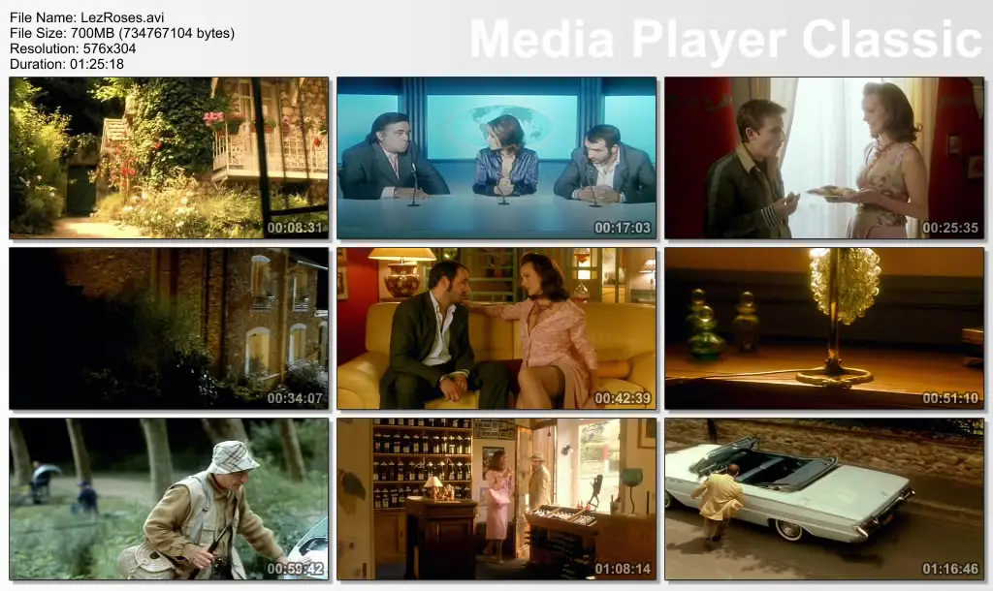The image size is (993, 591).
Task: Click the 01:16:46 timestamp label
Action: tap(950, 569)
